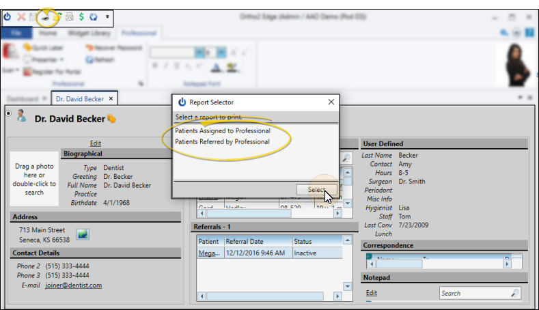Screen dimensions: 539x310
Task: Click the yellow tag icon beside Dr. David Becker
Action: point(111,119)
